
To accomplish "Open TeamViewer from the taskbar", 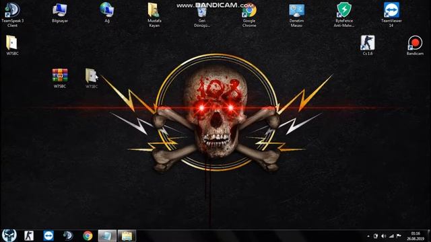I will click(48, 236).
